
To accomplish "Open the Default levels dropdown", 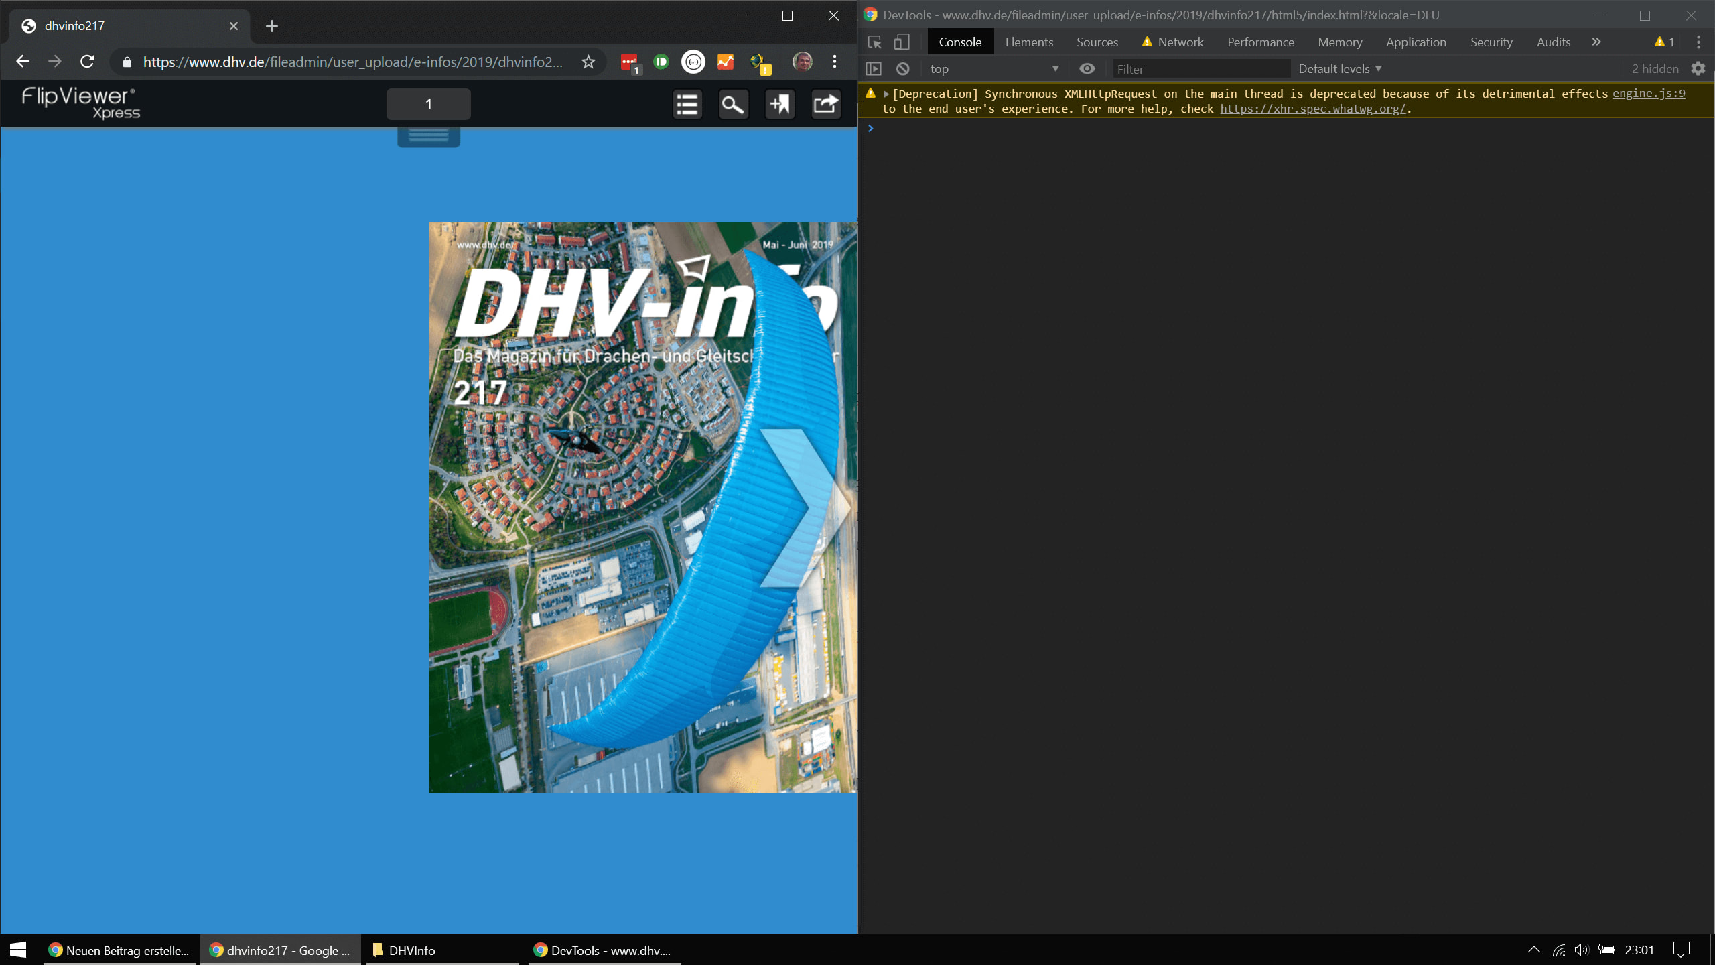I will [1340, 69].
